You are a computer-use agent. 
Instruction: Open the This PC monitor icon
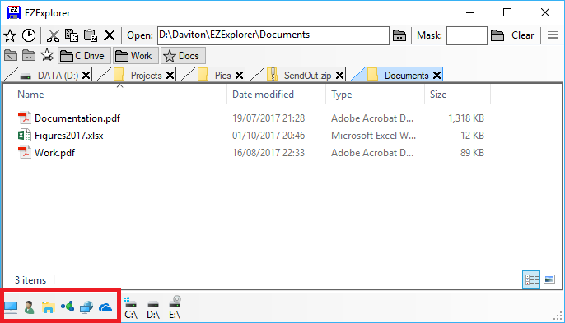[11, 307]
